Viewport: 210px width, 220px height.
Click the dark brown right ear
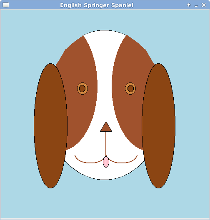[x=158, y=126]
